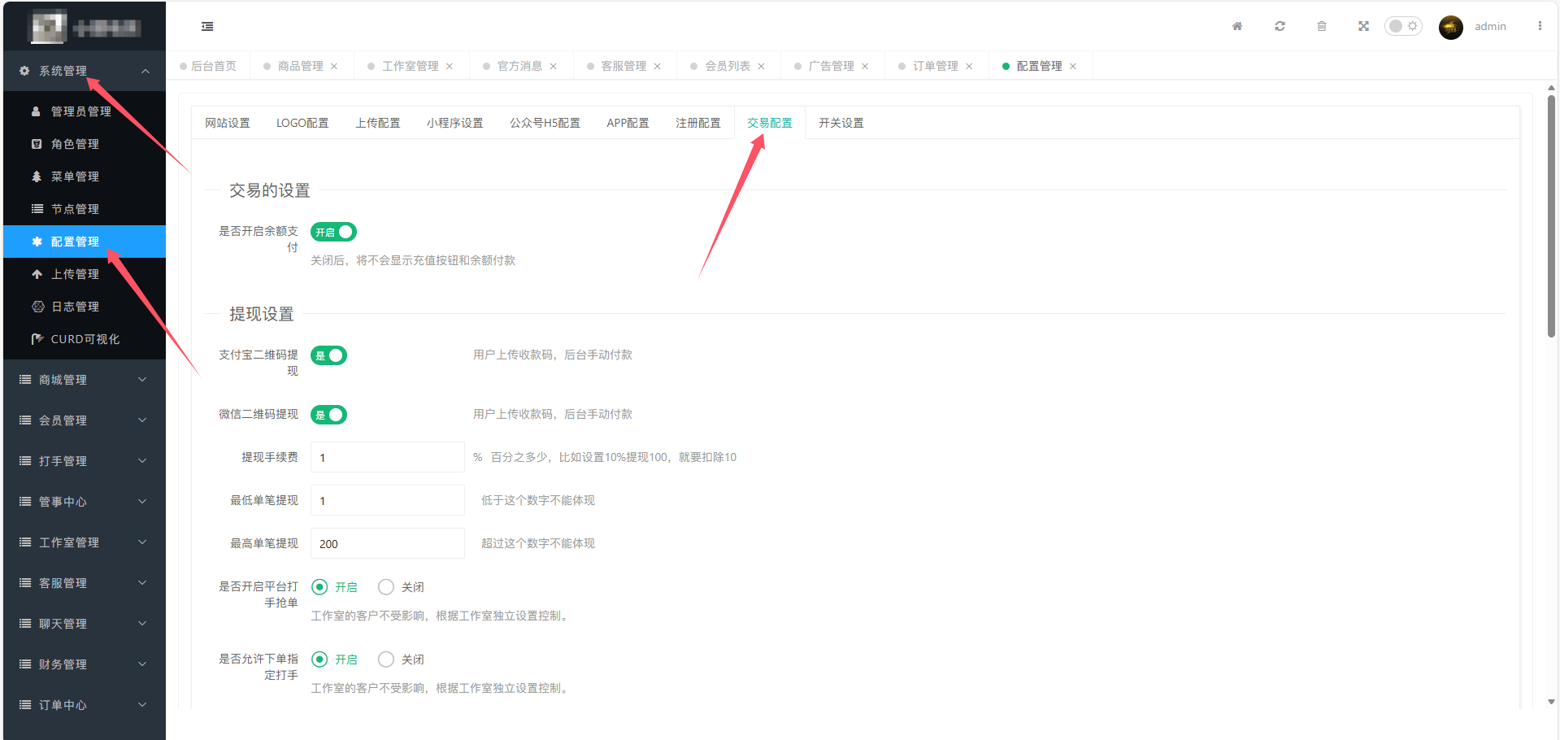
Task: Click the refresh icon in header
Action: 1280,26
